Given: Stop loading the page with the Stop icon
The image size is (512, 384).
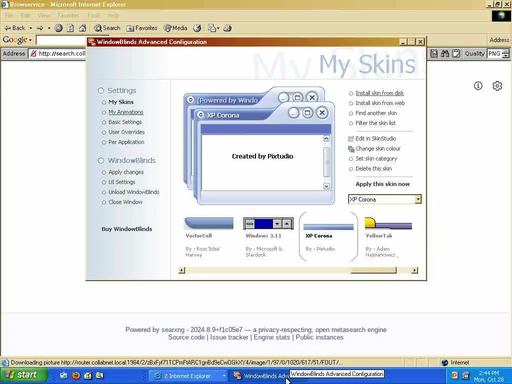Looking at the screenshot, I should 58,28.
